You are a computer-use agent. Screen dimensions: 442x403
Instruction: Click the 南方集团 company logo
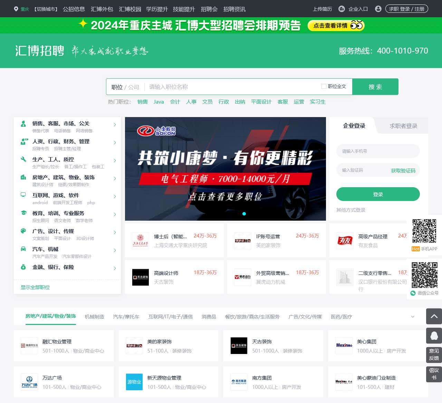tap(239, 382)
